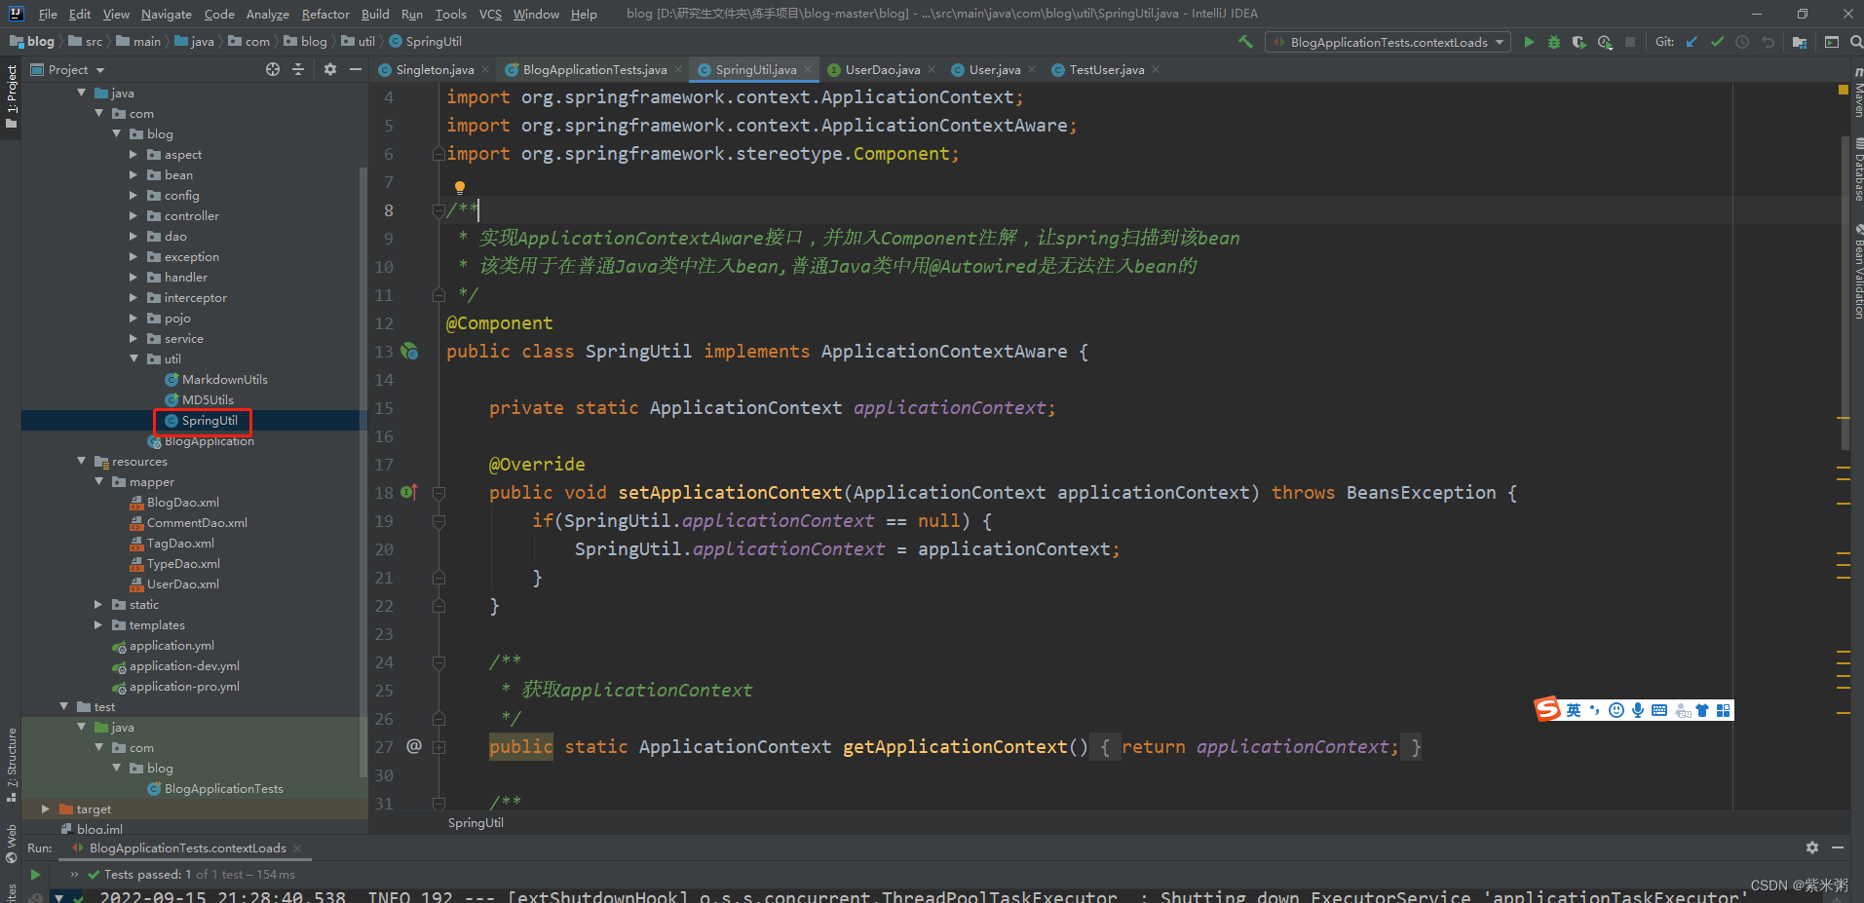The width and height of the screenshot is (1864, 903).
Task: Expand the aspect package folder
Action: click(133, 154)
